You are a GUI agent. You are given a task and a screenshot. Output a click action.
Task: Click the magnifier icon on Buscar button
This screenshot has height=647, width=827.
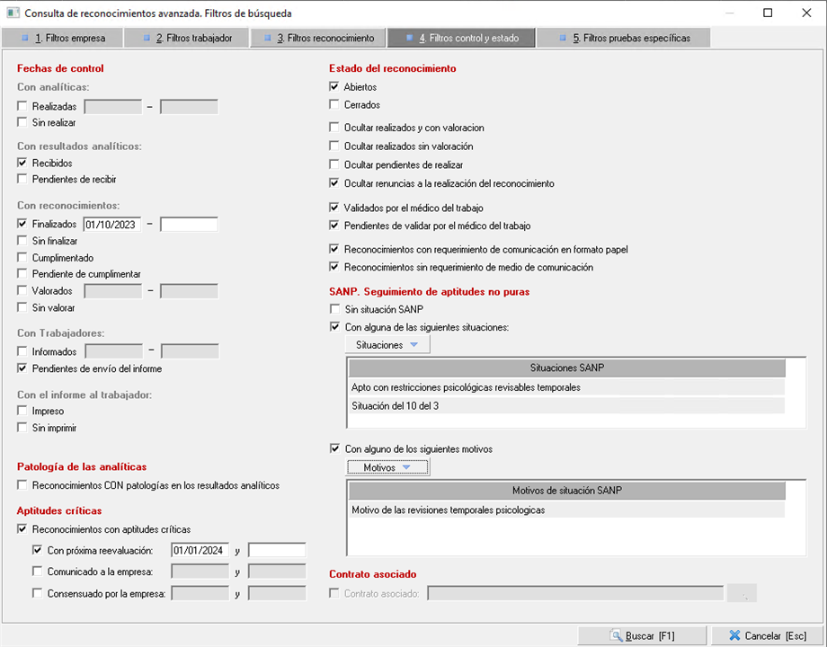616,635
